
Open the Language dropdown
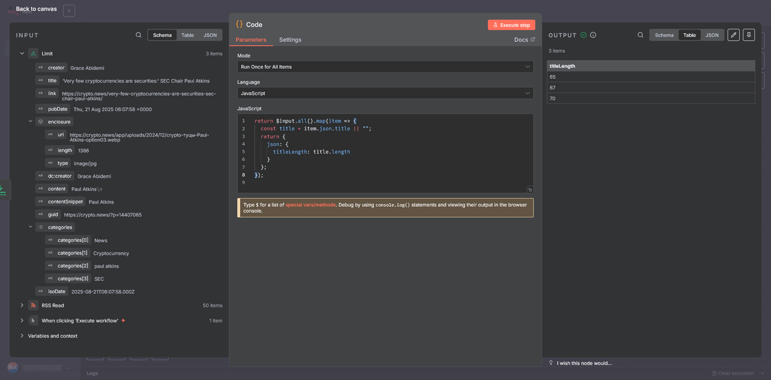(x=385, y=93)
